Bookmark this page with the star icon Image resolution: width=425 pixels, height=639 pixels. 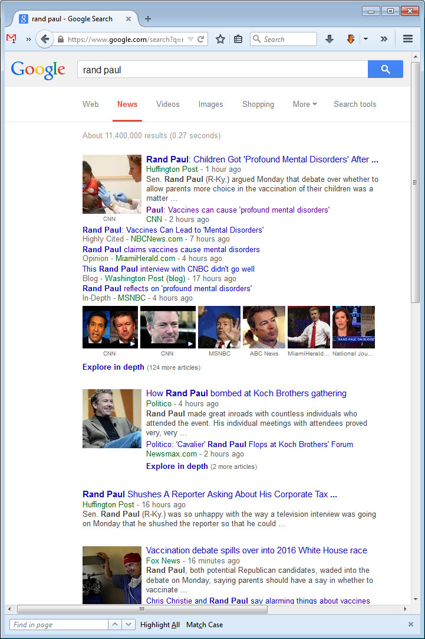click(220, 39)
